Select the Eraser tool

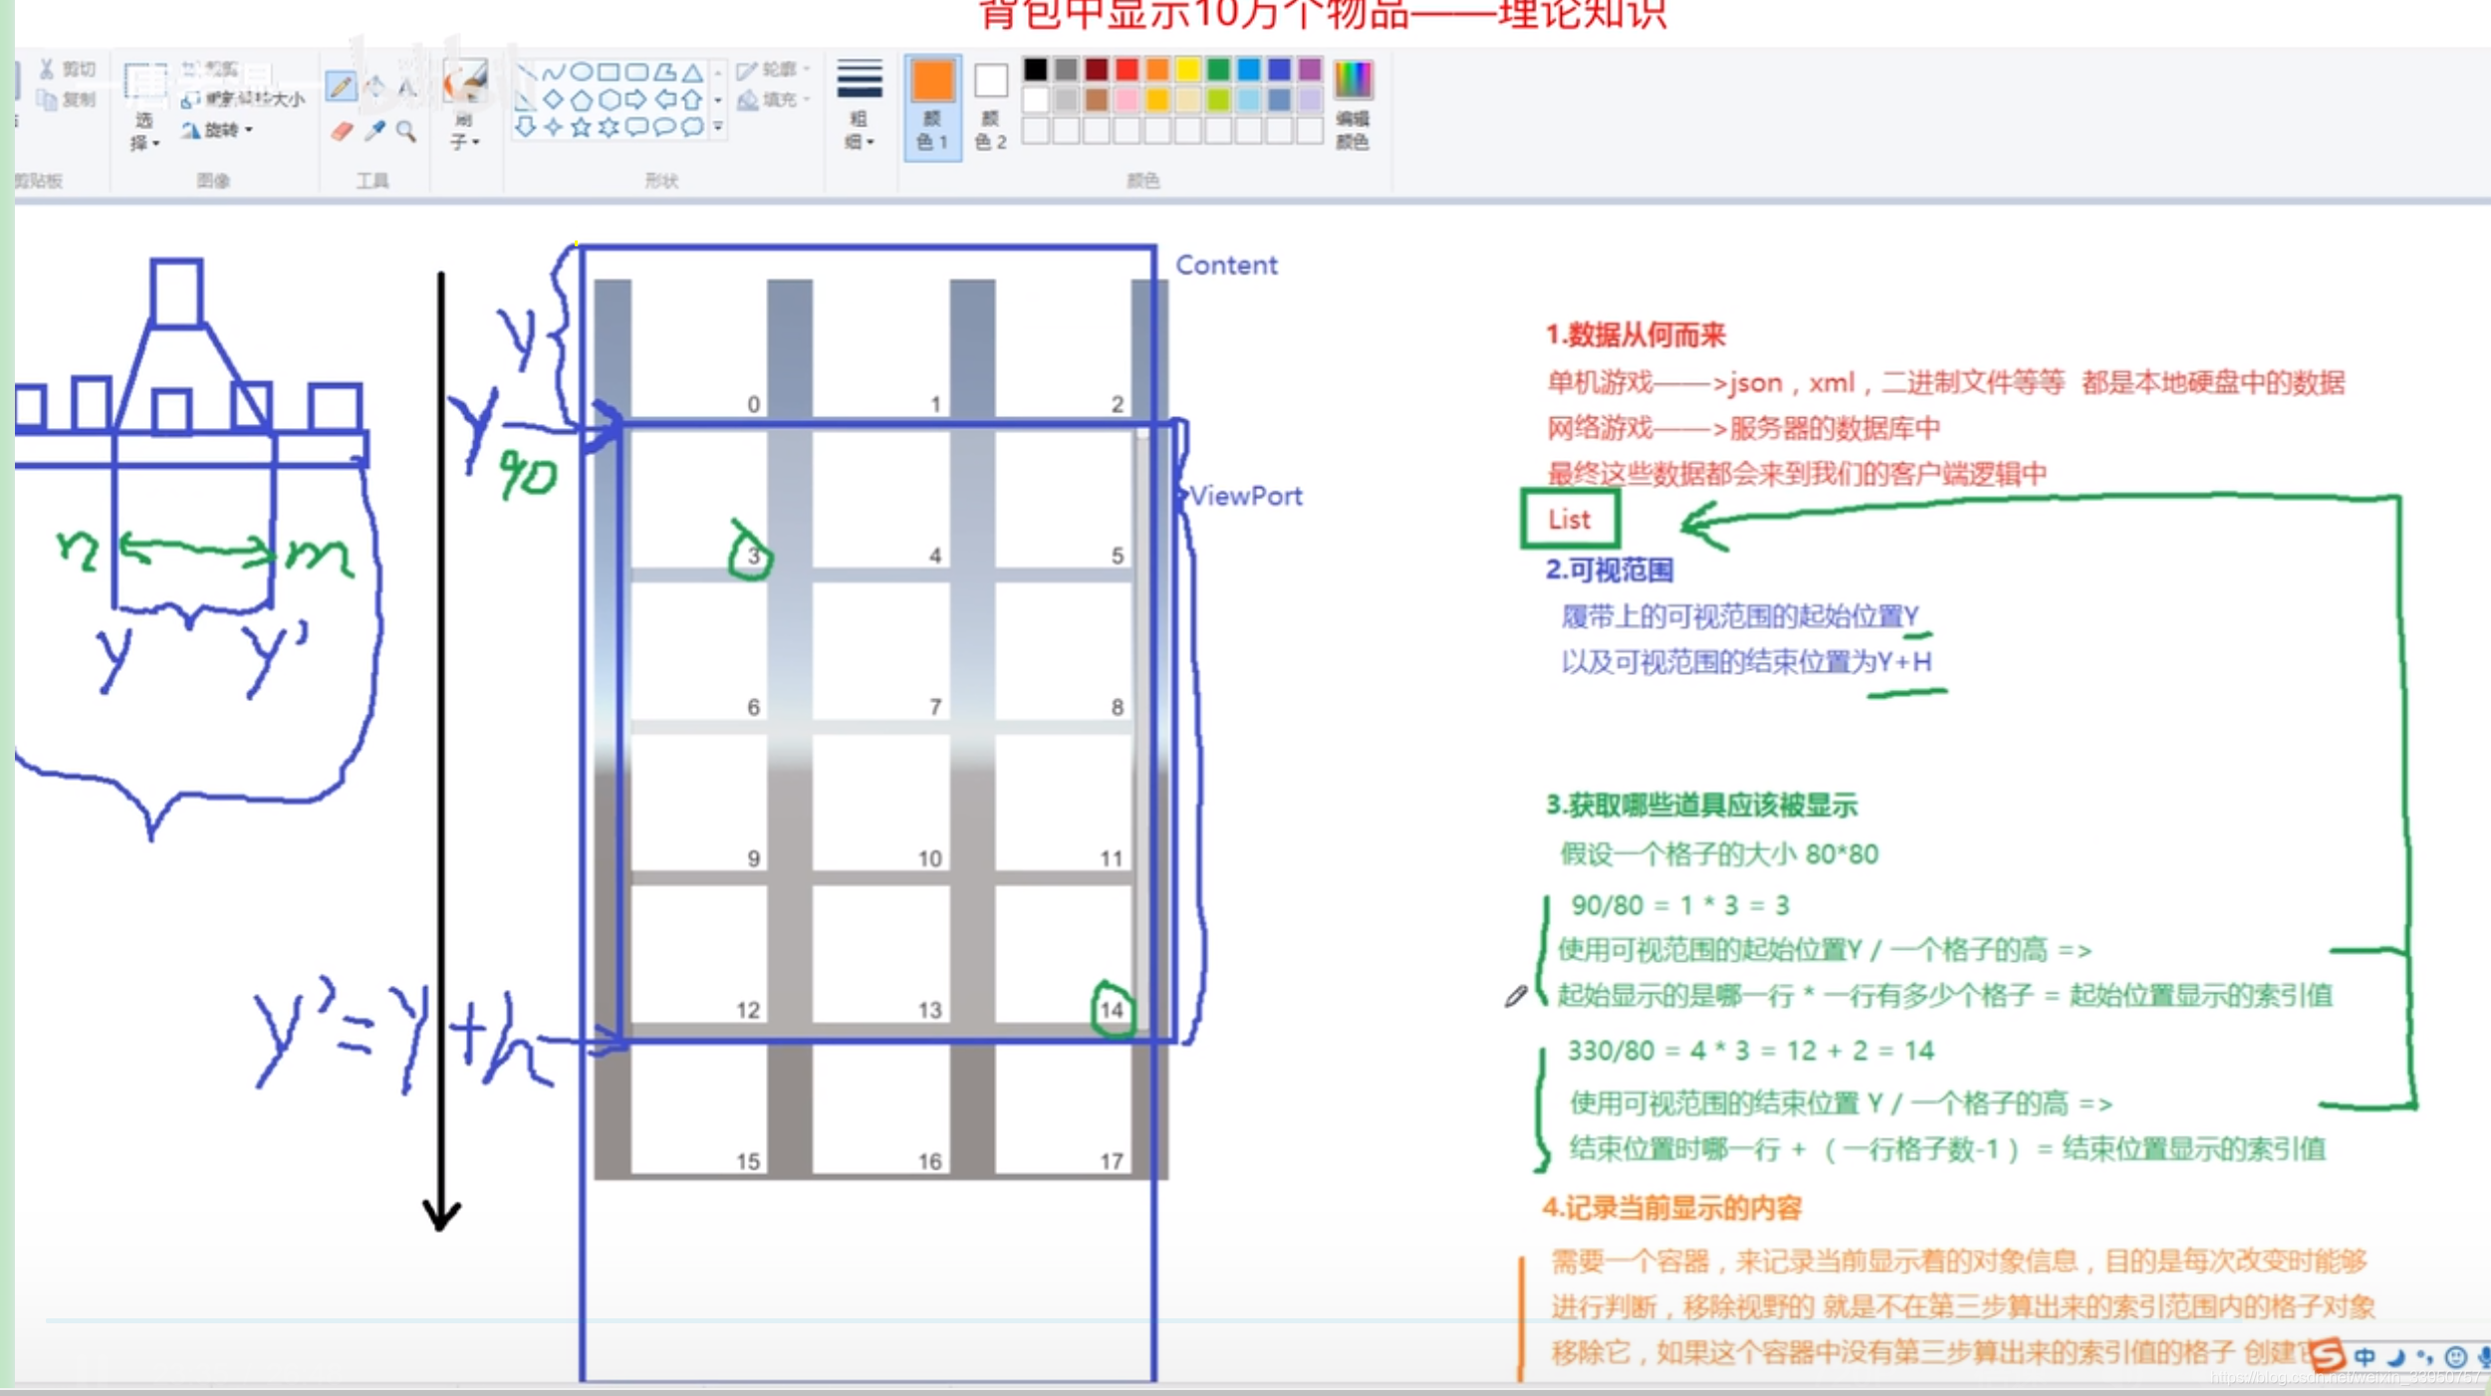pyautogui.click(x=343, y=130)
